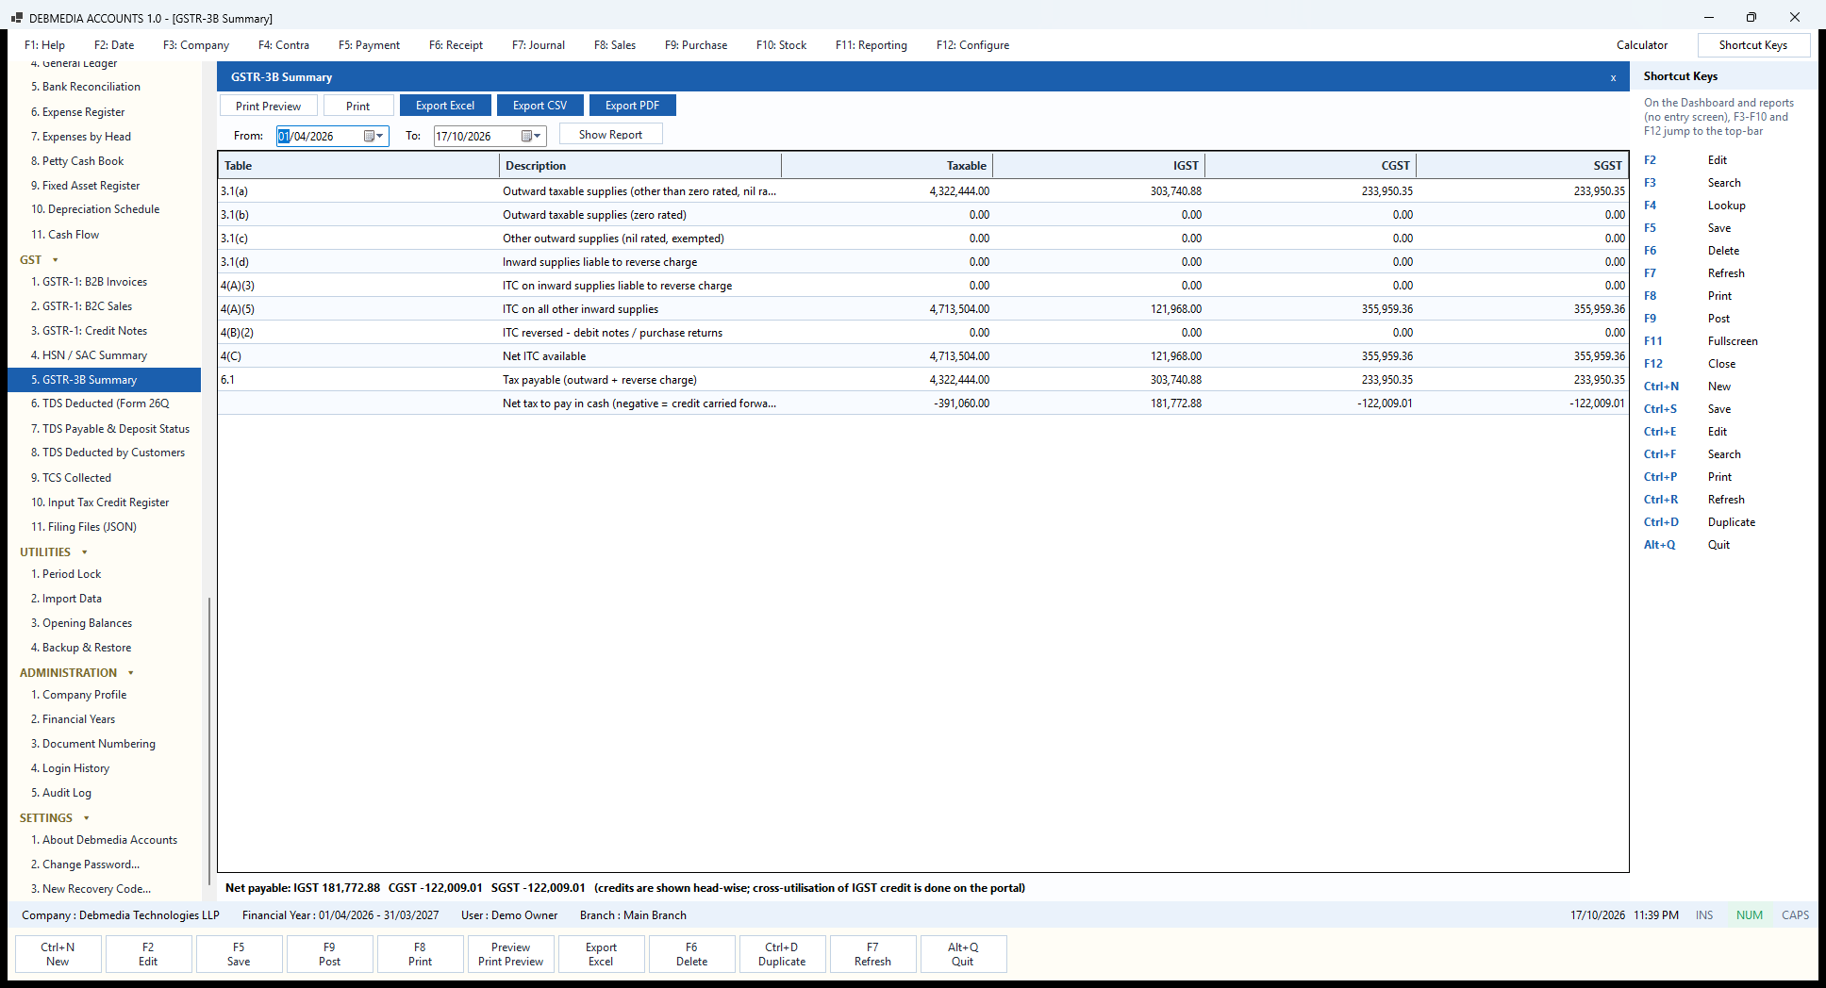Click the Alt+Q Quit button in bottom bar
Screen dimensions: 1826x988
[963, 954]
